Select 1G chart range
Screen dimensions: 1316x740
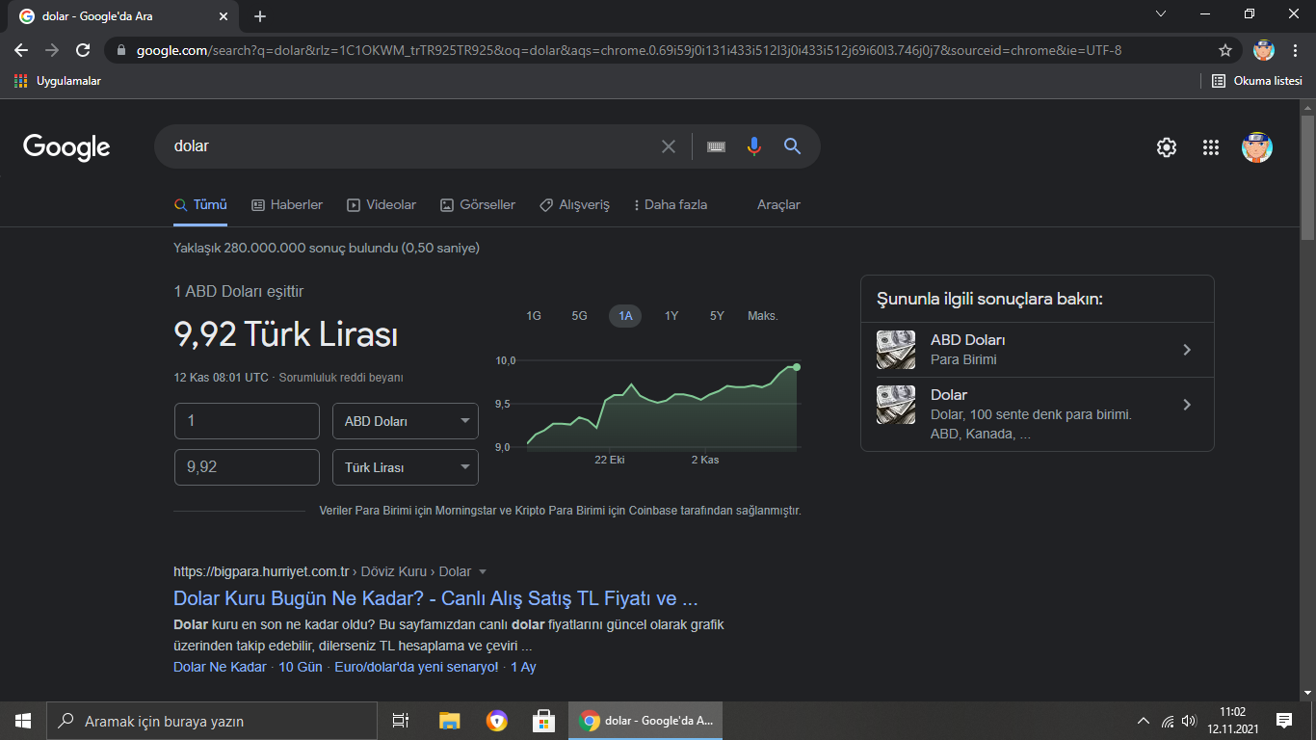click(x=534, y=316)
